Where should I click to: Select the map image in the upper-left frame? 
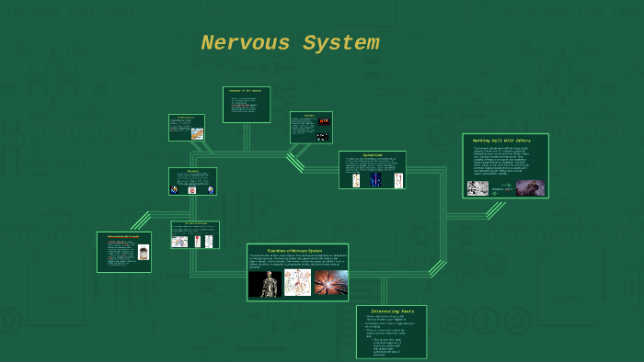(x=197, y=133)
